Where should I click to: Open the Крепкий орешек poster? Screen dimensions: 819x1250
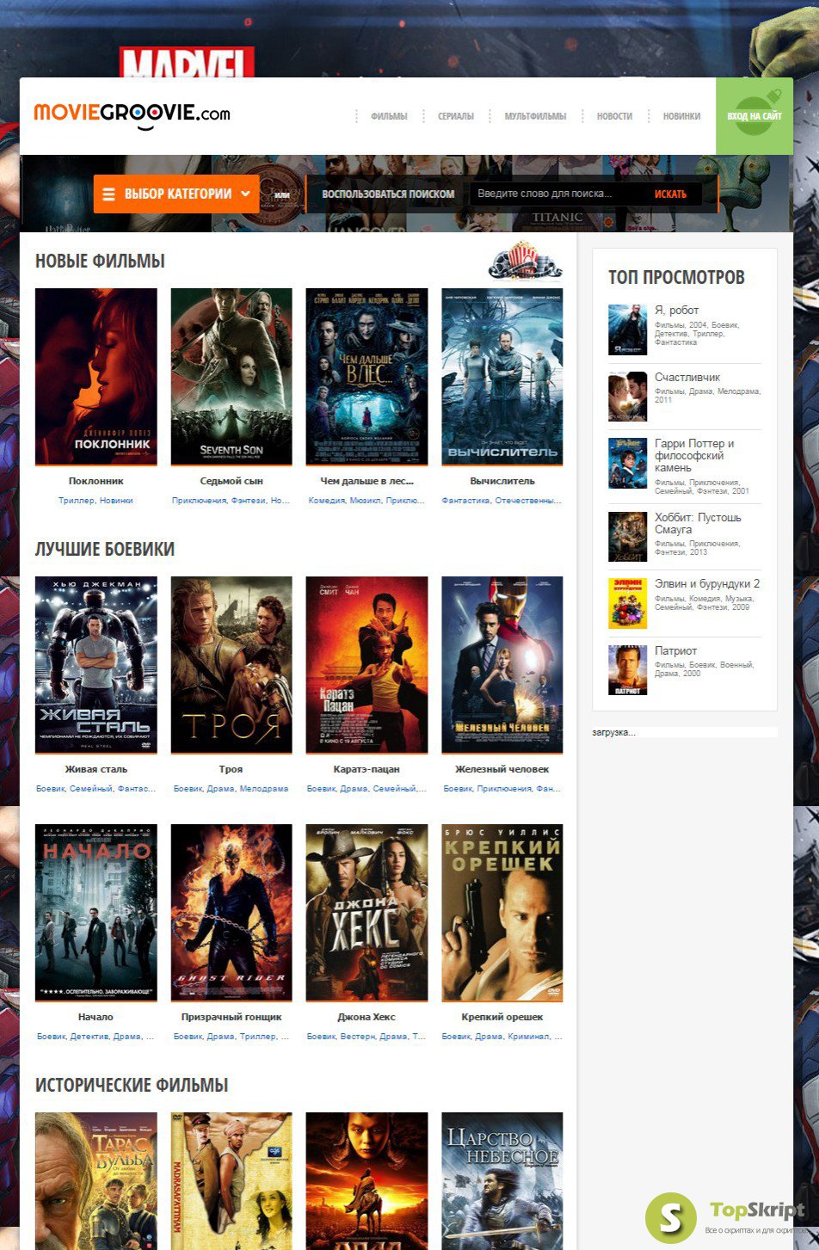tap(502, 913)
